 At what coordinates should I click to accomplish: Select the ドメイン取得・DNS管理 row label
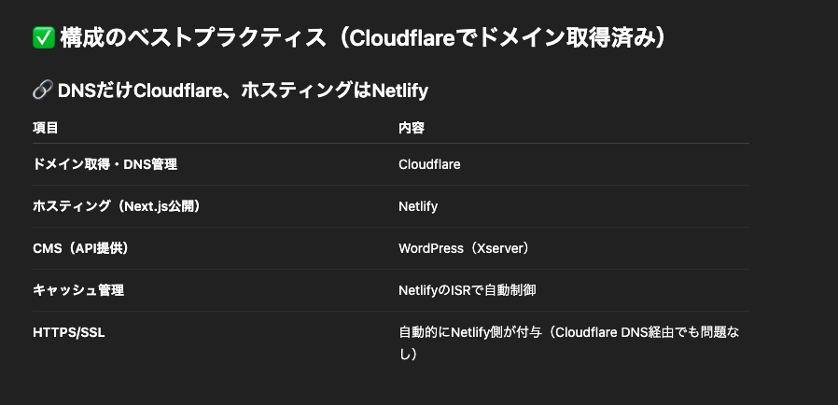coord(105,164)
